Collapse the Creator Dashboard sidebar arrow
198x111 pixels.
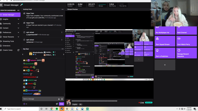[18, 10]
